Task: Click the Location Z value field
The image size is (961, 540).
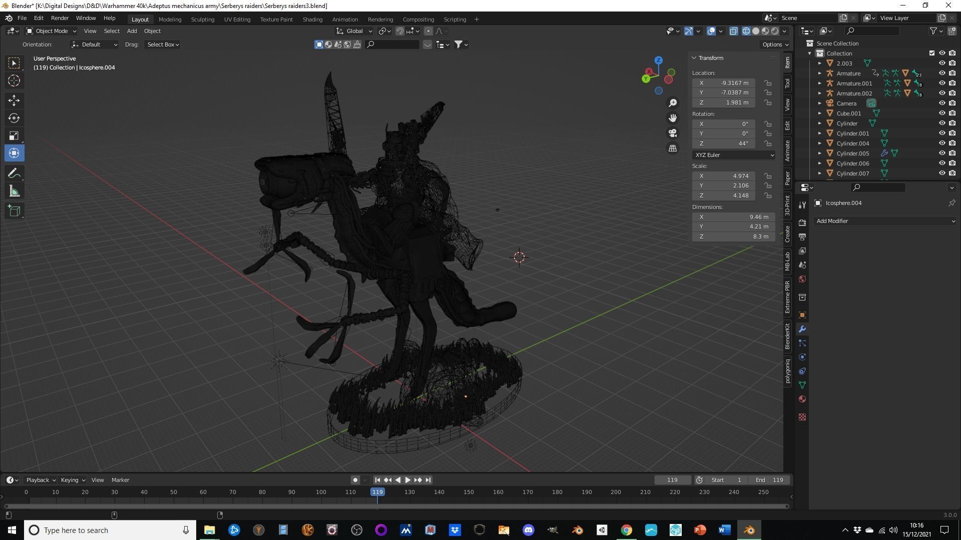Action: click(x=723, y=102)
